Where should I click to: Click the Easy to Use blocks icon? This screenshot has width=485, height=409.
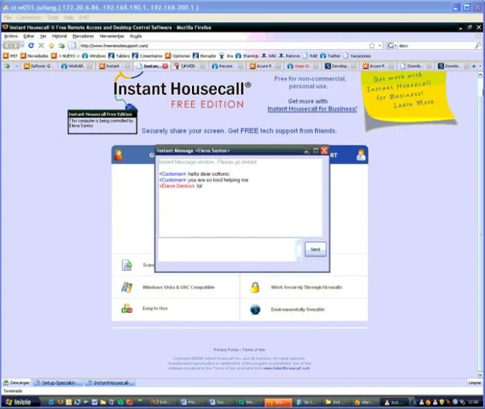[x=127, y=309]
